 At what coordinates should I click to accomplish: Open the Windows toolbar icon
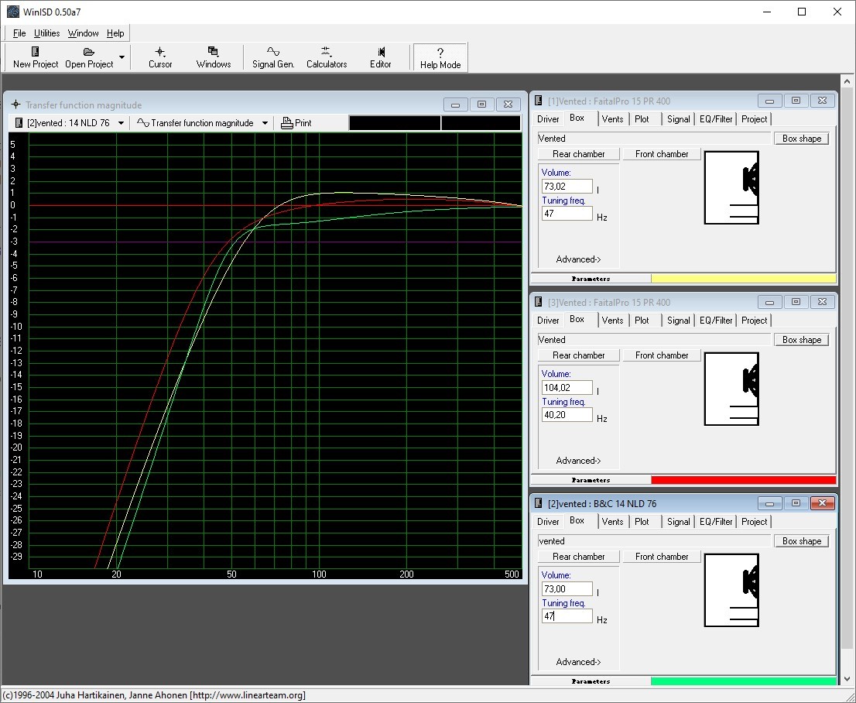pos(213,52)
